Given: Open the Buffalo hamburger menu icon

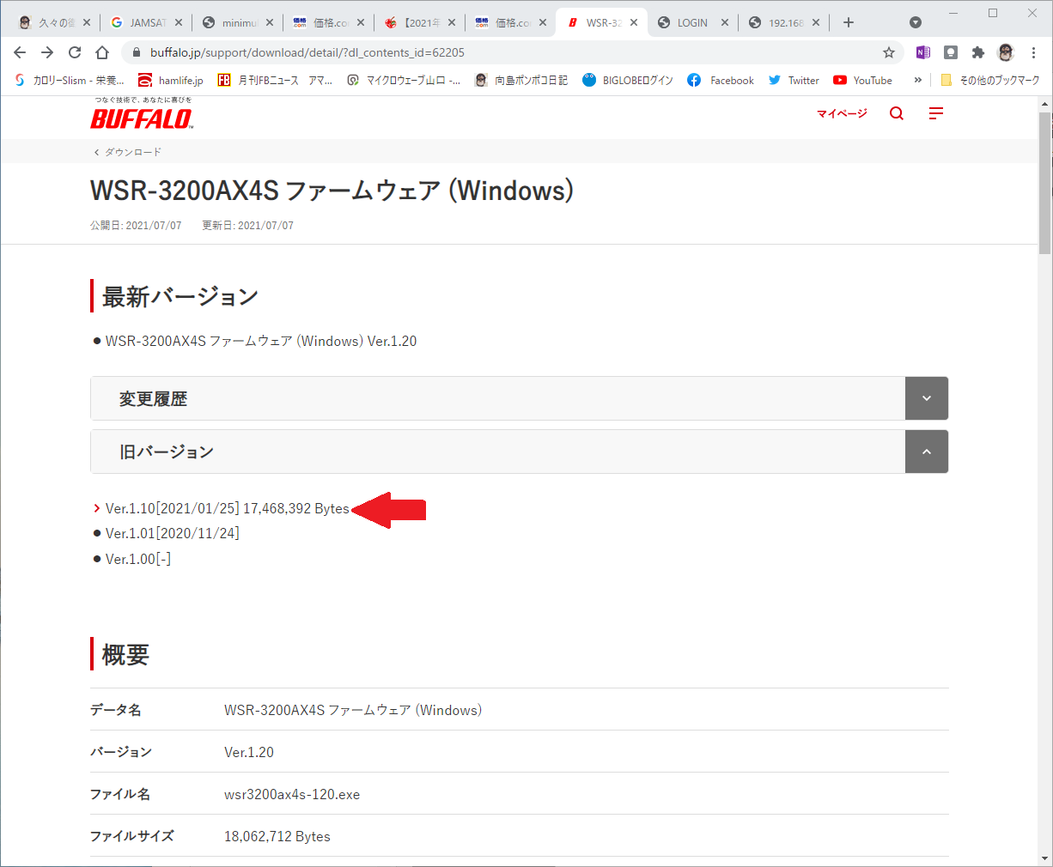Looking at the screenshot, I should tap(936, 113).
